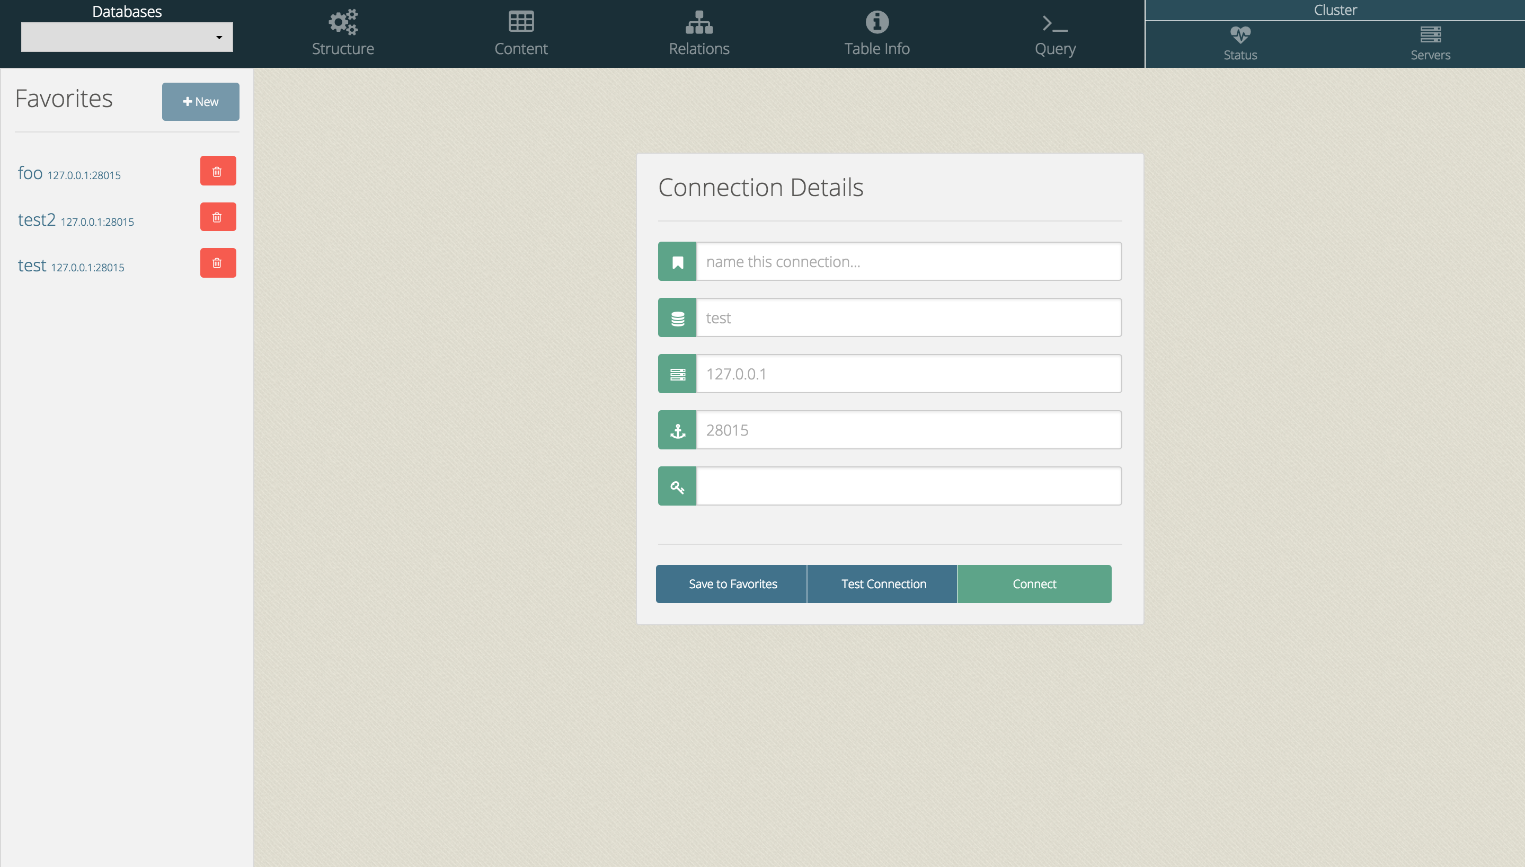Click the New favorites button
Viewport: 1525px width, 867px height.
coord(200,102)
